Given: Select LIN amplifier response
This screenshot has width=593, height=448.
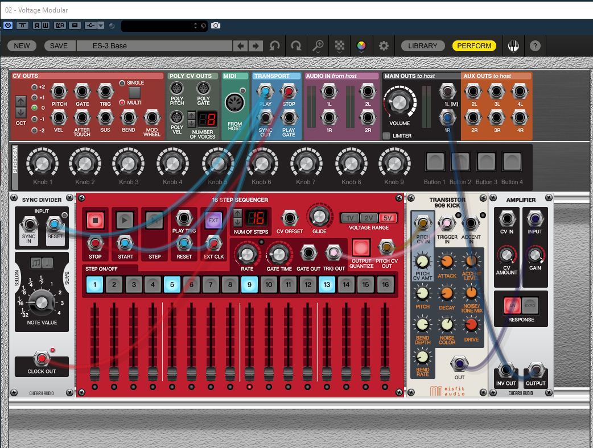Looking at the screenshot, I should pos(512,306).
